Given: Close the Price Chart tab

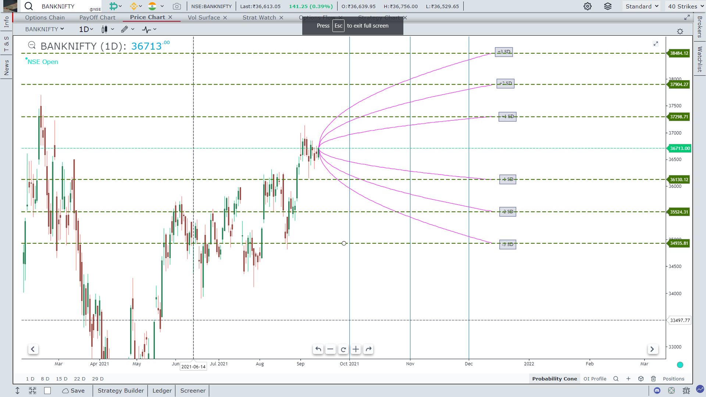Looking at the screenshot, I should click(170, 17).
